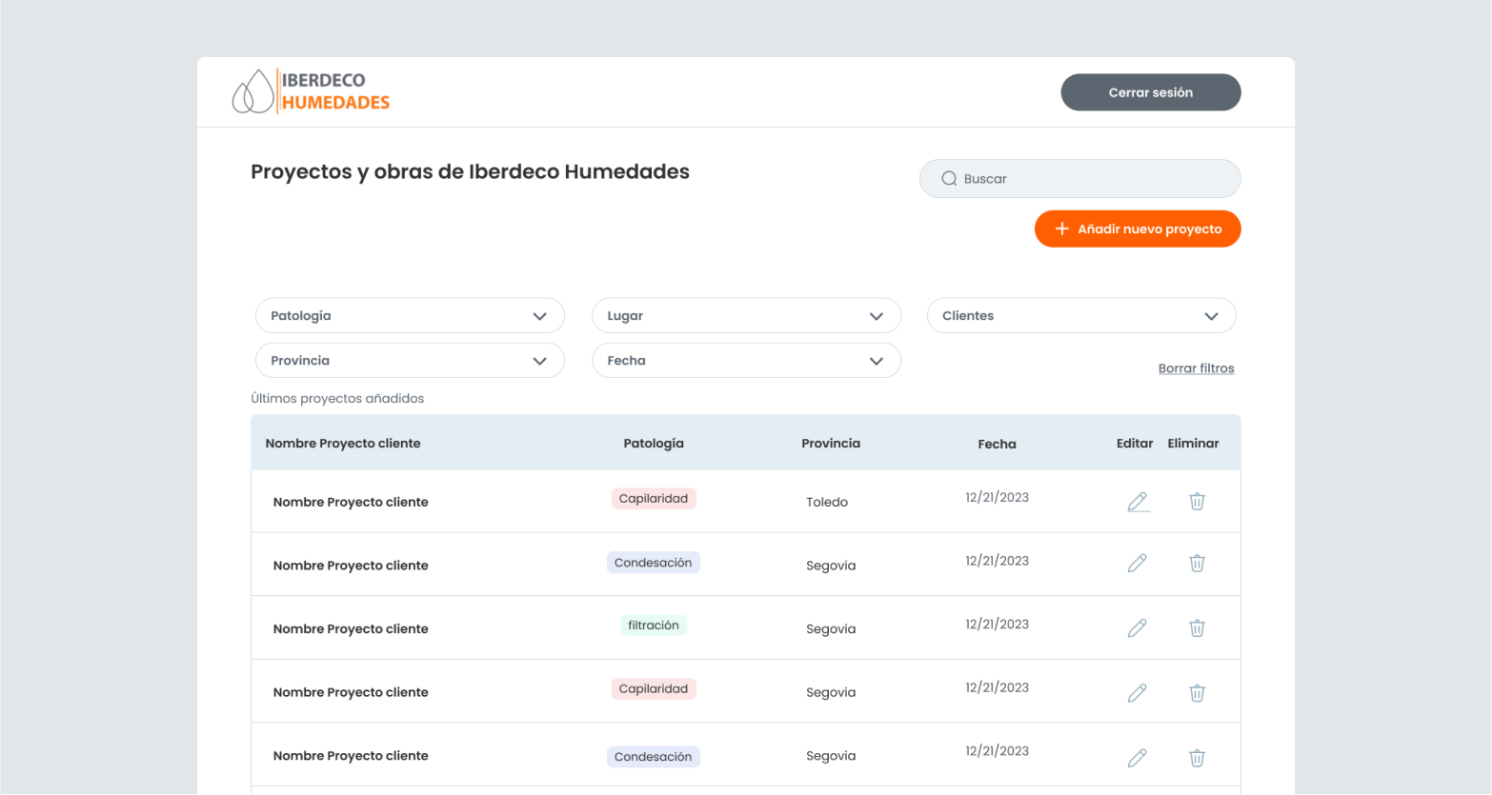This screenshot has height=795, width=1492.
Task: Expand the Lugar filter dropdown
Action: click(746, 316)
